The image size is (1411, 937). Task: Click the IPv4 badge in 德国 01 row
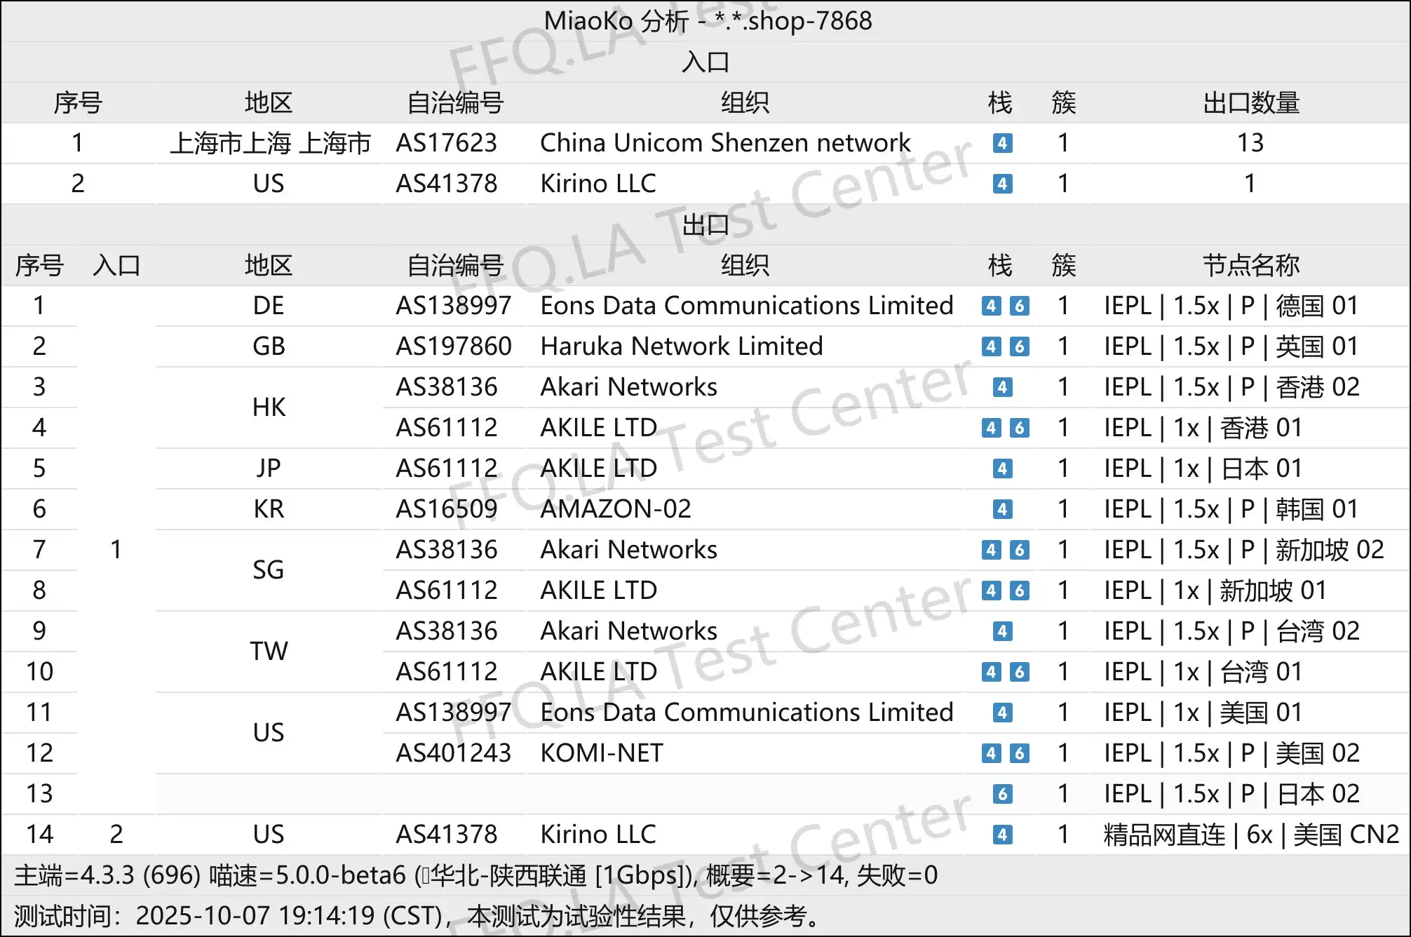coord(990,306)
